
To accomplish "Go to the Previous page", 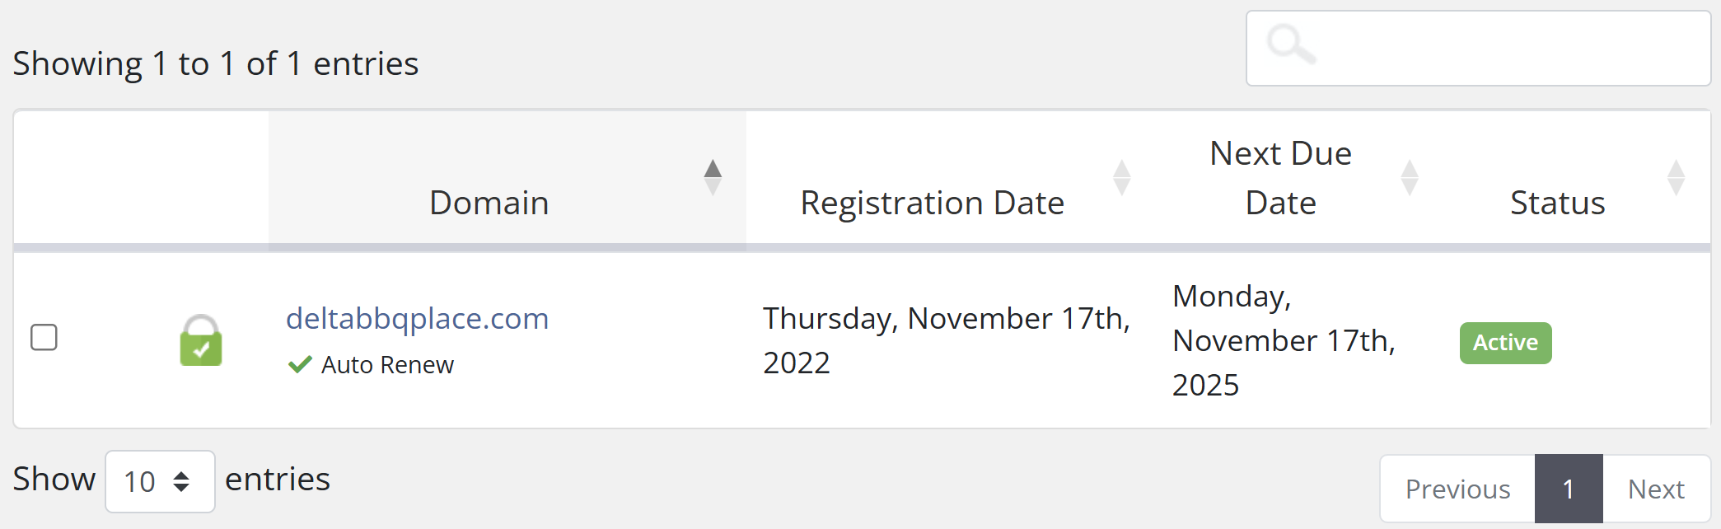I will (x=1457, y=489).
